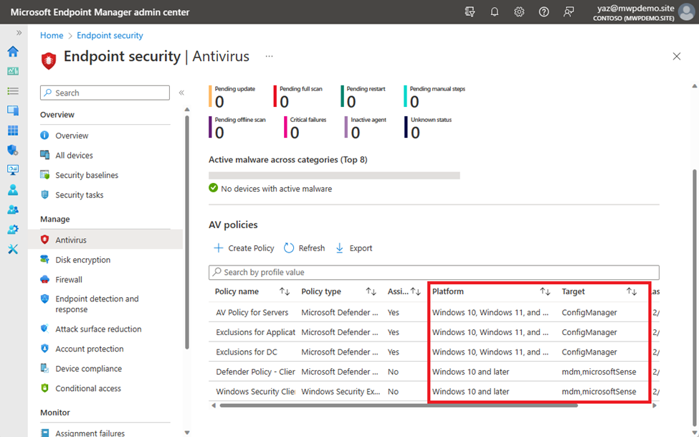The image size is (699, 437).
Task: Select Security tasks in sidebar
Action: pyautogui.click(x=80, y=195)
